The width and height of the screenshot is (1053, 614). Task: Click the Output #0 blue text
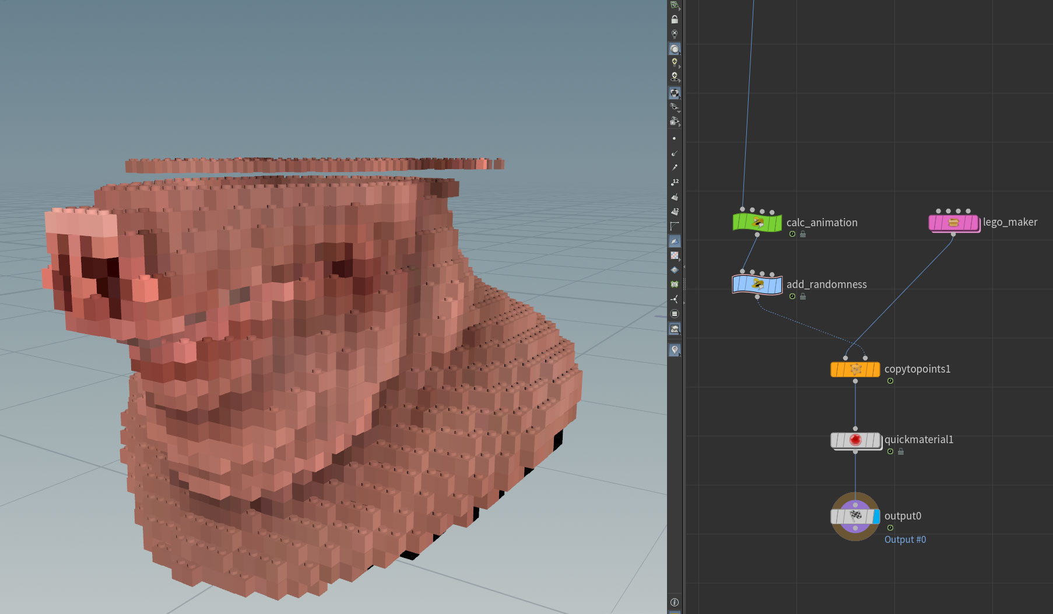pos(905,539)
